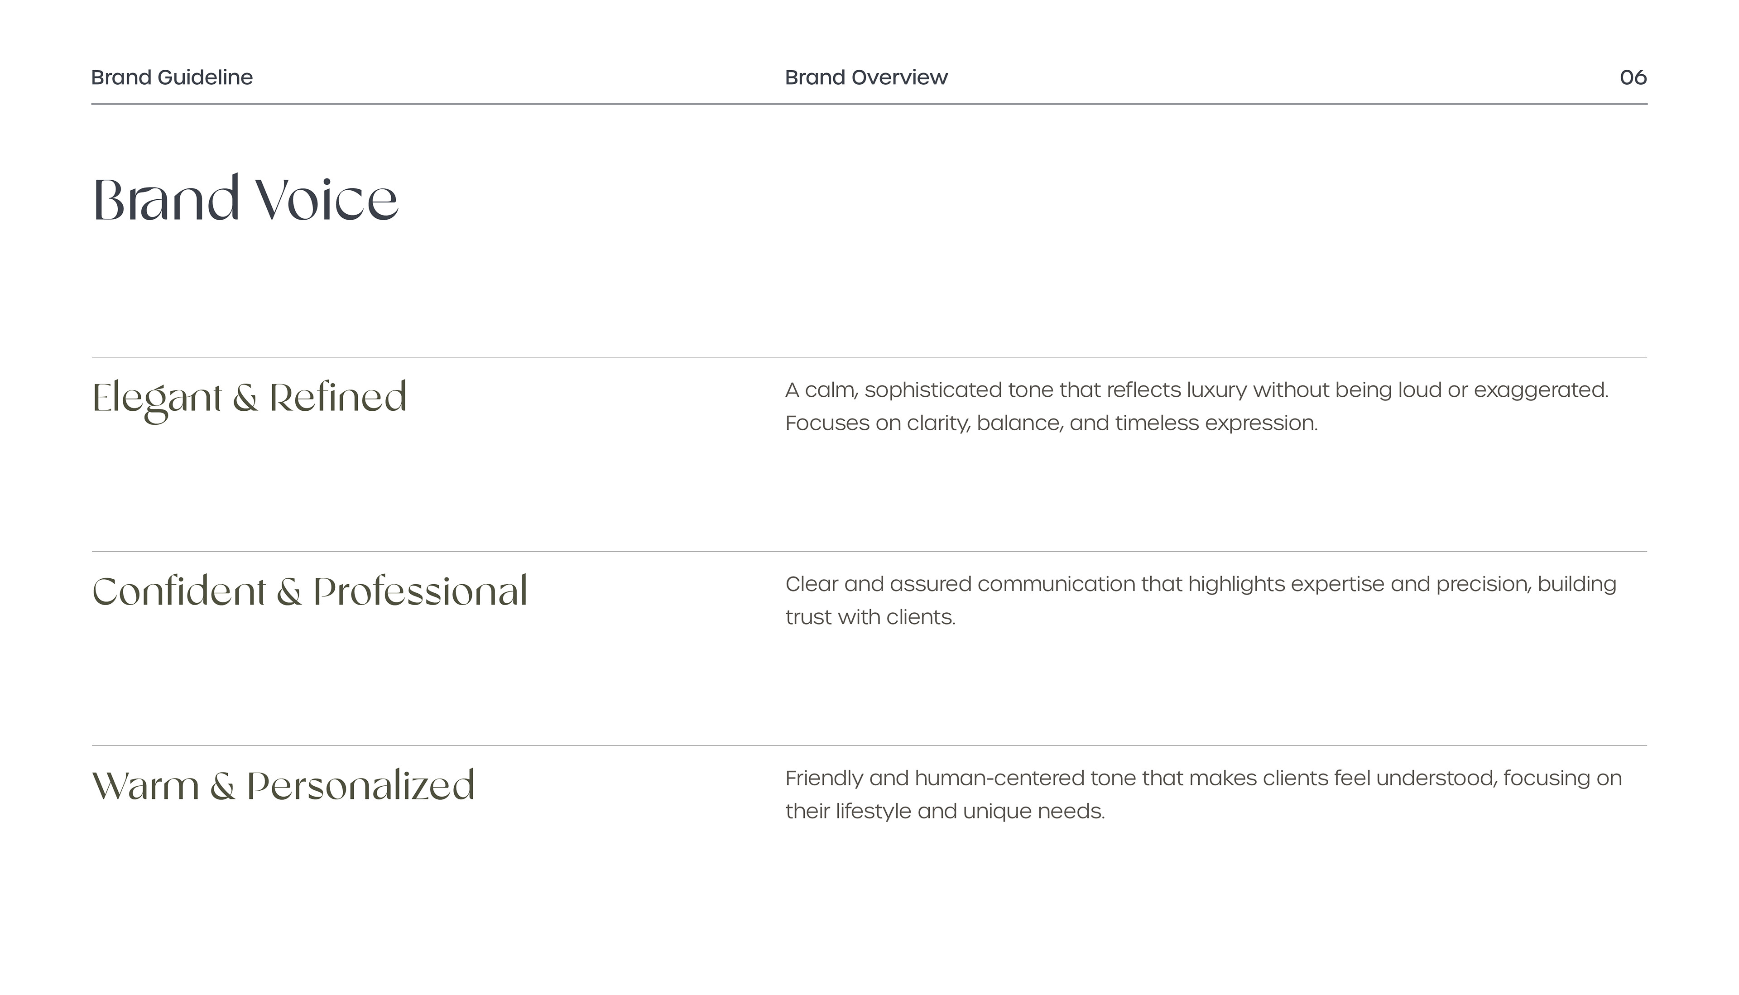1739x995 pixels.
Task: Click the ampersand in "Elegant & Refined"
Action: tap(245, 399)
